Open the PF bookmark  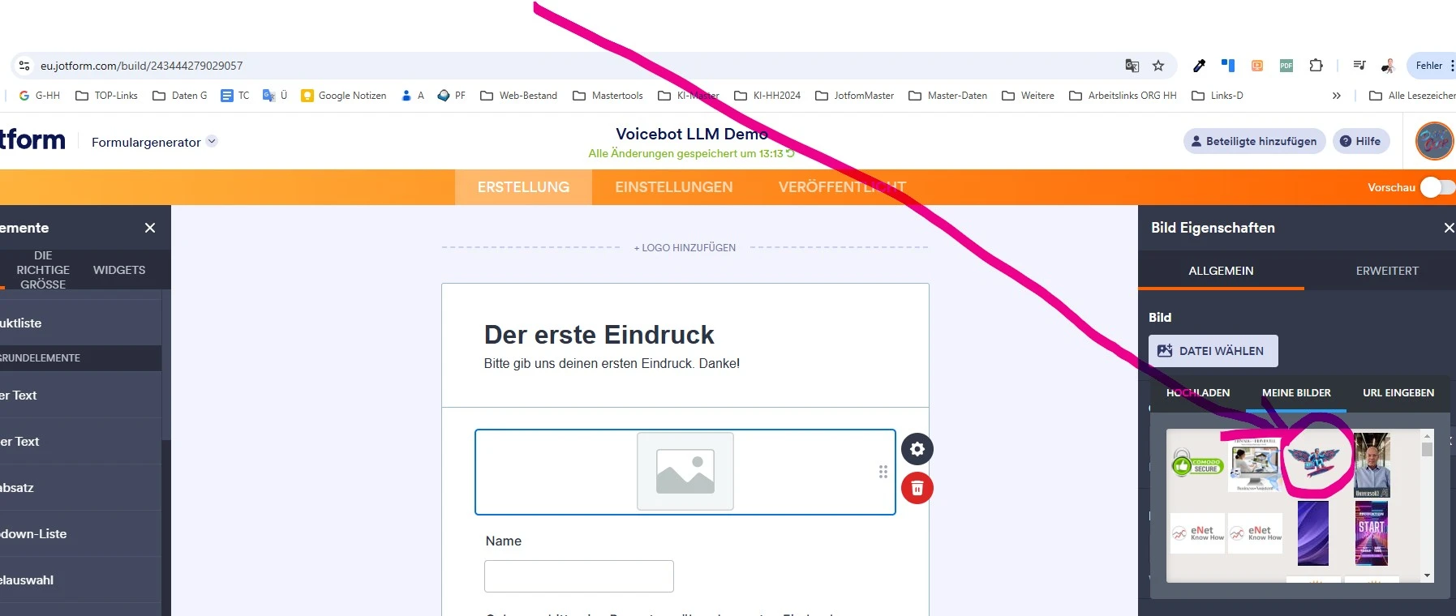(451, 96)
